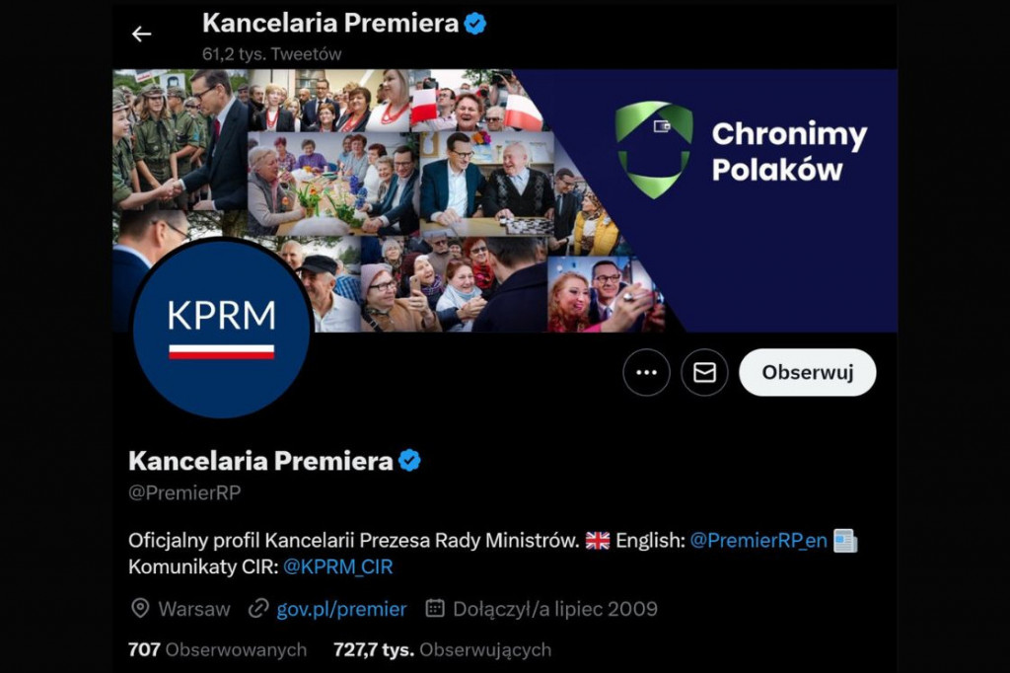
Task: Click the calendar icon near join date
Action: point(435,608)
